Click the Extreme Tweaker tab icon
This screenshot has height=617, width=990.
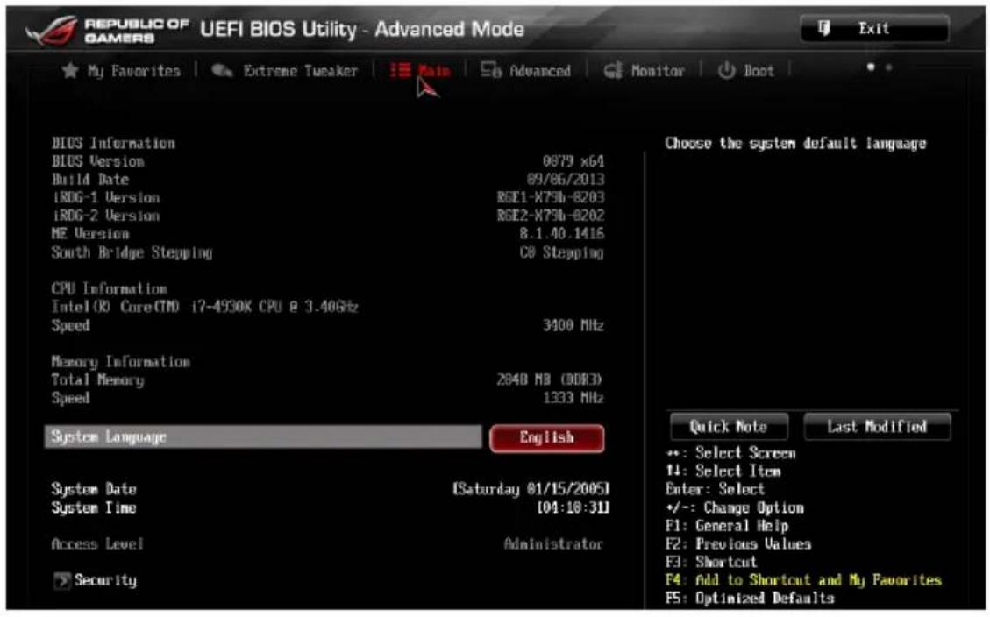coord(222,70)
